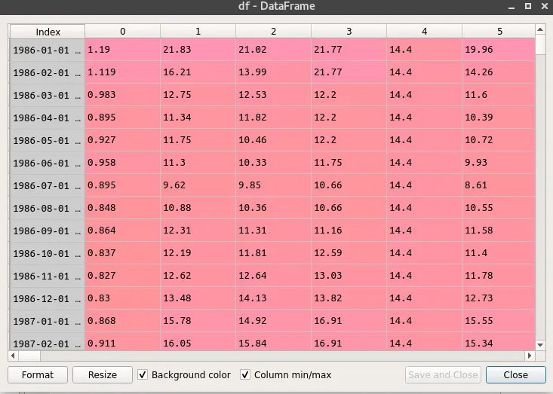
Task: Select column header 3
Action: [x=349, y=32]
